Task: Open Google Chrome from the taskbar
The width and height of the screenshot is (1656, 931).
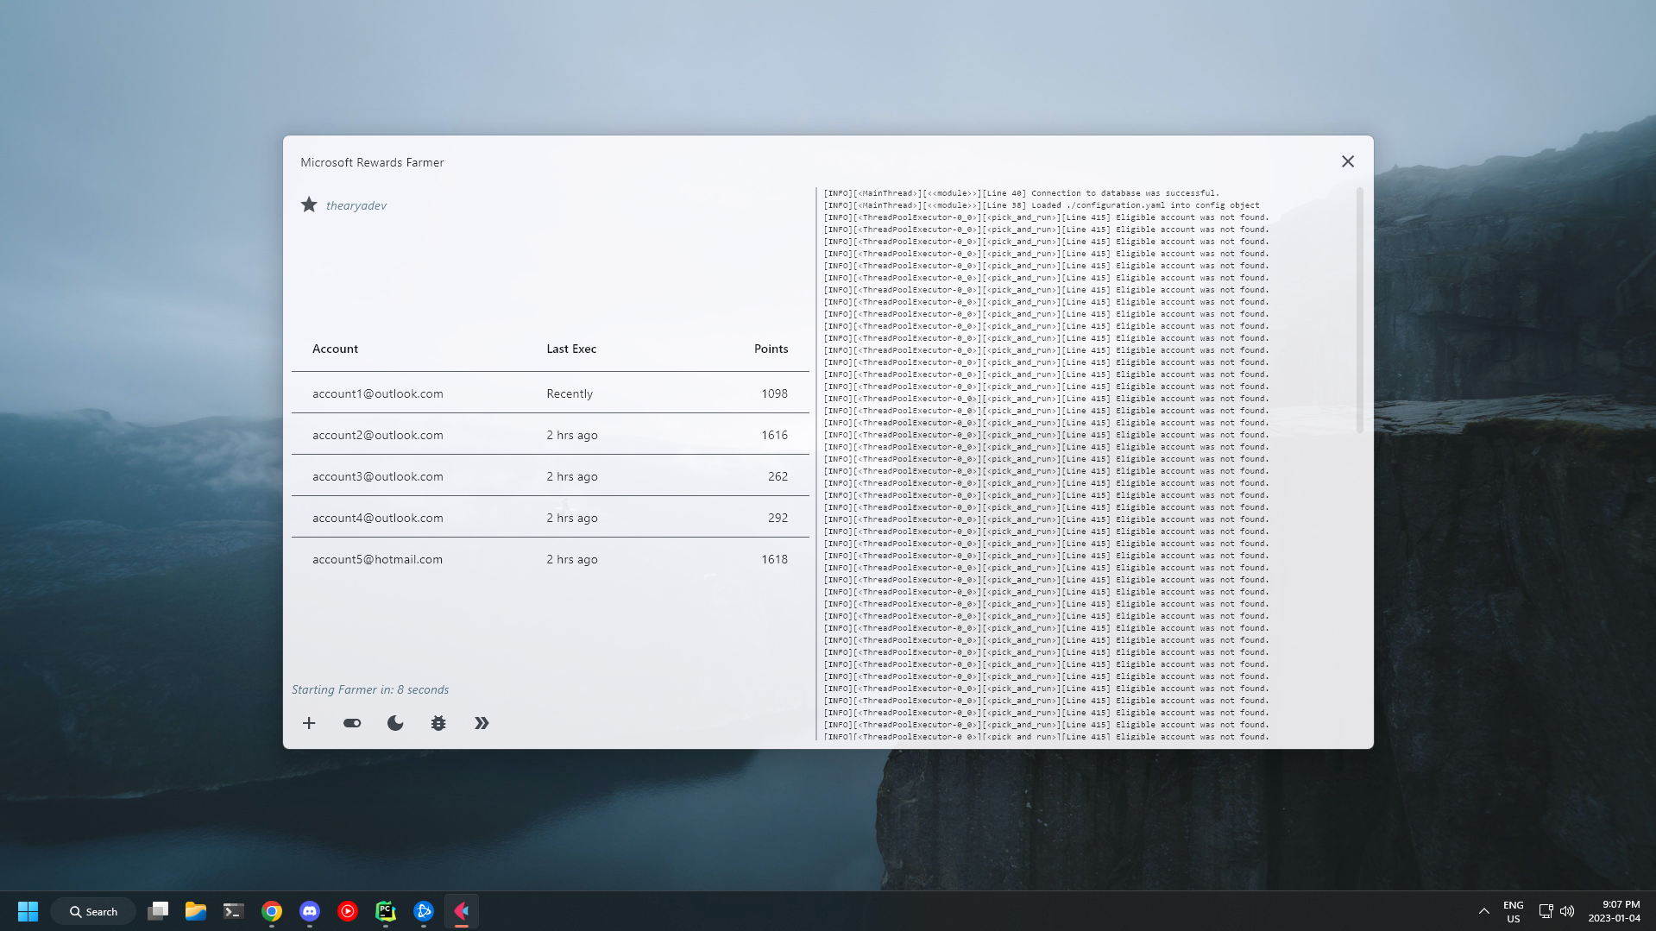Action: point(272,911)
